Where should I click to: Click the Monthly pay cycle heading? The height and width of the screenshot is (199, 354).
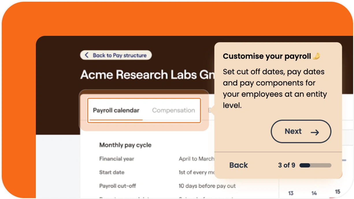pyautogui.click(x=125, y=145)
